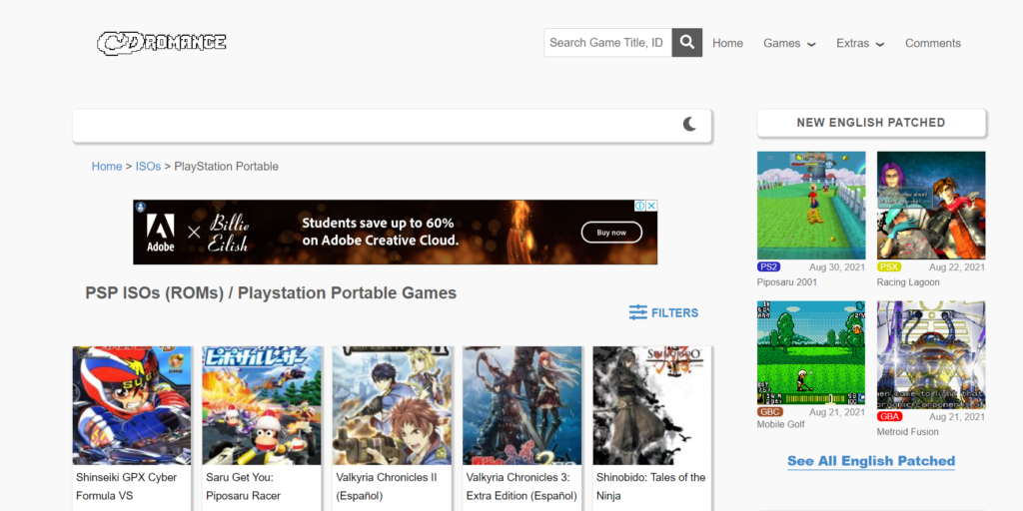Click the PS2 platform badge

pyautogui.click(x=768, y=267)
